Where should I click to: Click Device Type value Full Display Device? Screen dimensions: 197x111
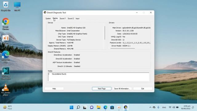(74, 40)
